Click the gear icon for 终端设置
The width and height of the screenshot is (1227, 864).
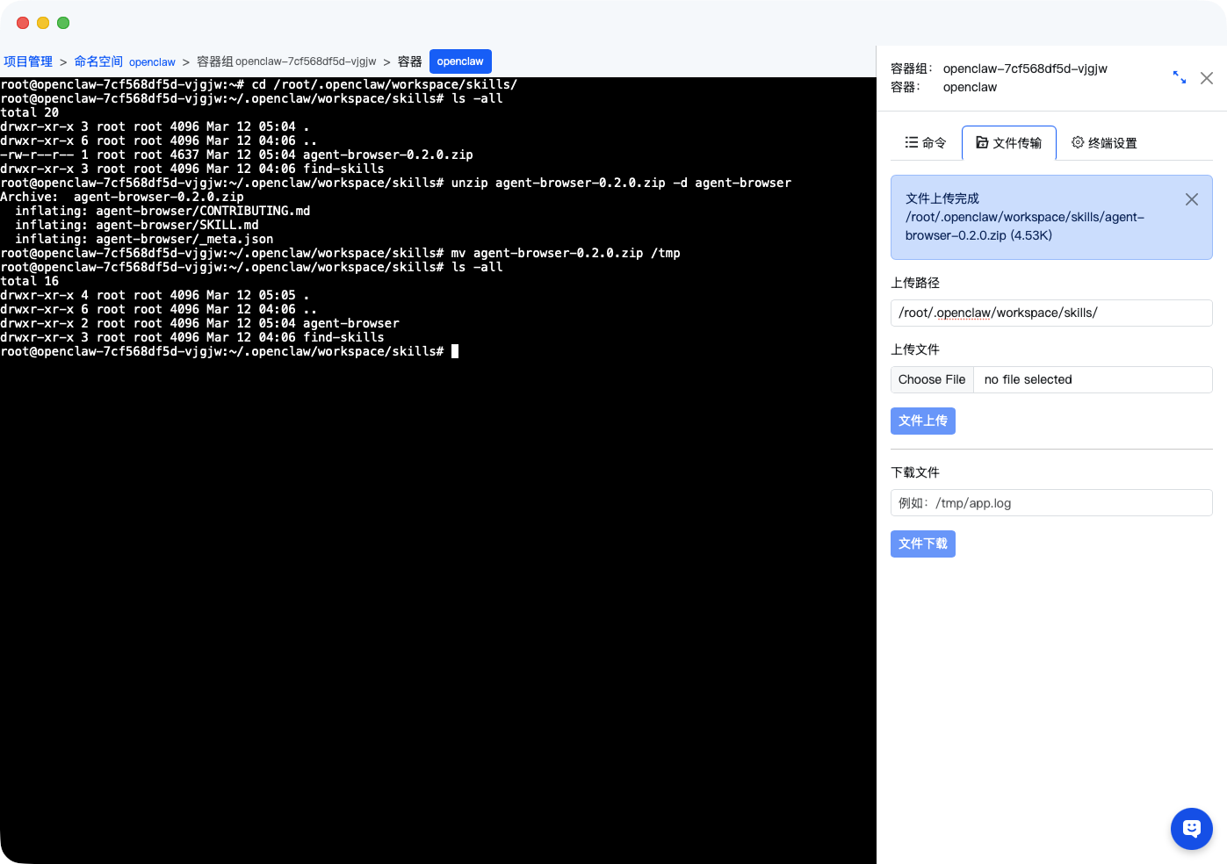point(1078,142)
